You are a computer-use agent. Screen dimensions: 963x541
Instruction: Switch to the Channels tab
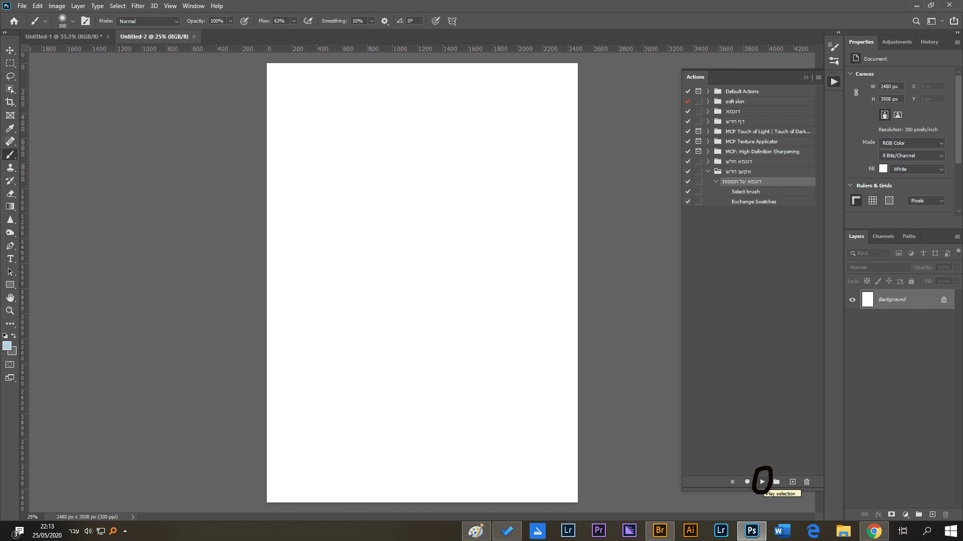tap(883, 236)
